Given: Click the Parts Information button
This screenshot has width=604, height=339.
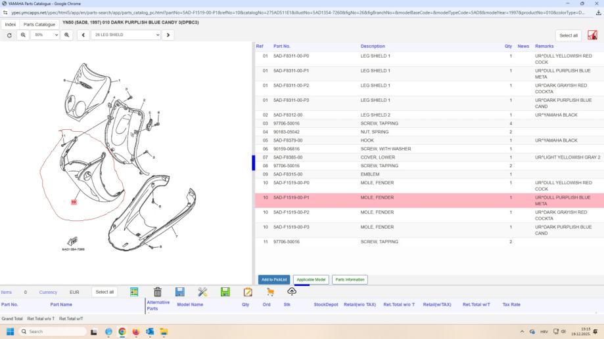Looking at the screenshot, I should [x=350, y=279].
